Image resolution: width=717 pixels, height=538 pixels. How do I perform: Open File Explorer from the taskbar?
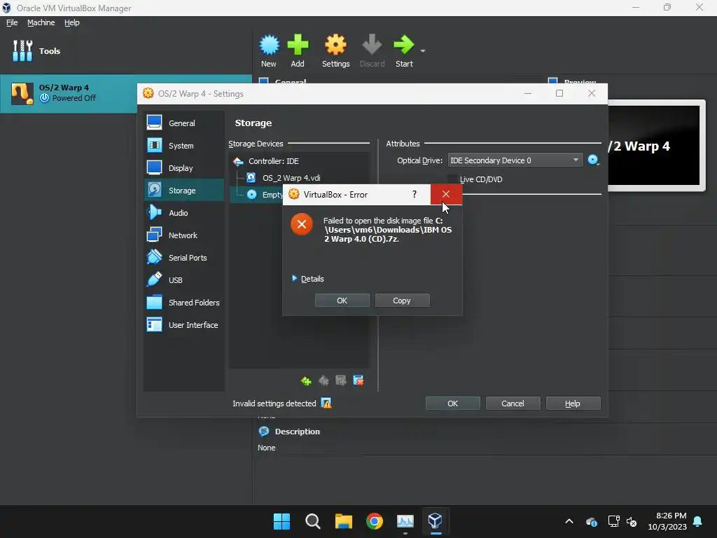343,521
